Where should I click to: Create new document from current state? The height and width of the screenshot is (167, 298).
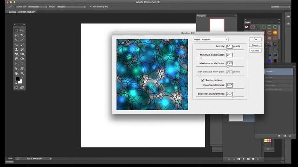tap(279, 136)
